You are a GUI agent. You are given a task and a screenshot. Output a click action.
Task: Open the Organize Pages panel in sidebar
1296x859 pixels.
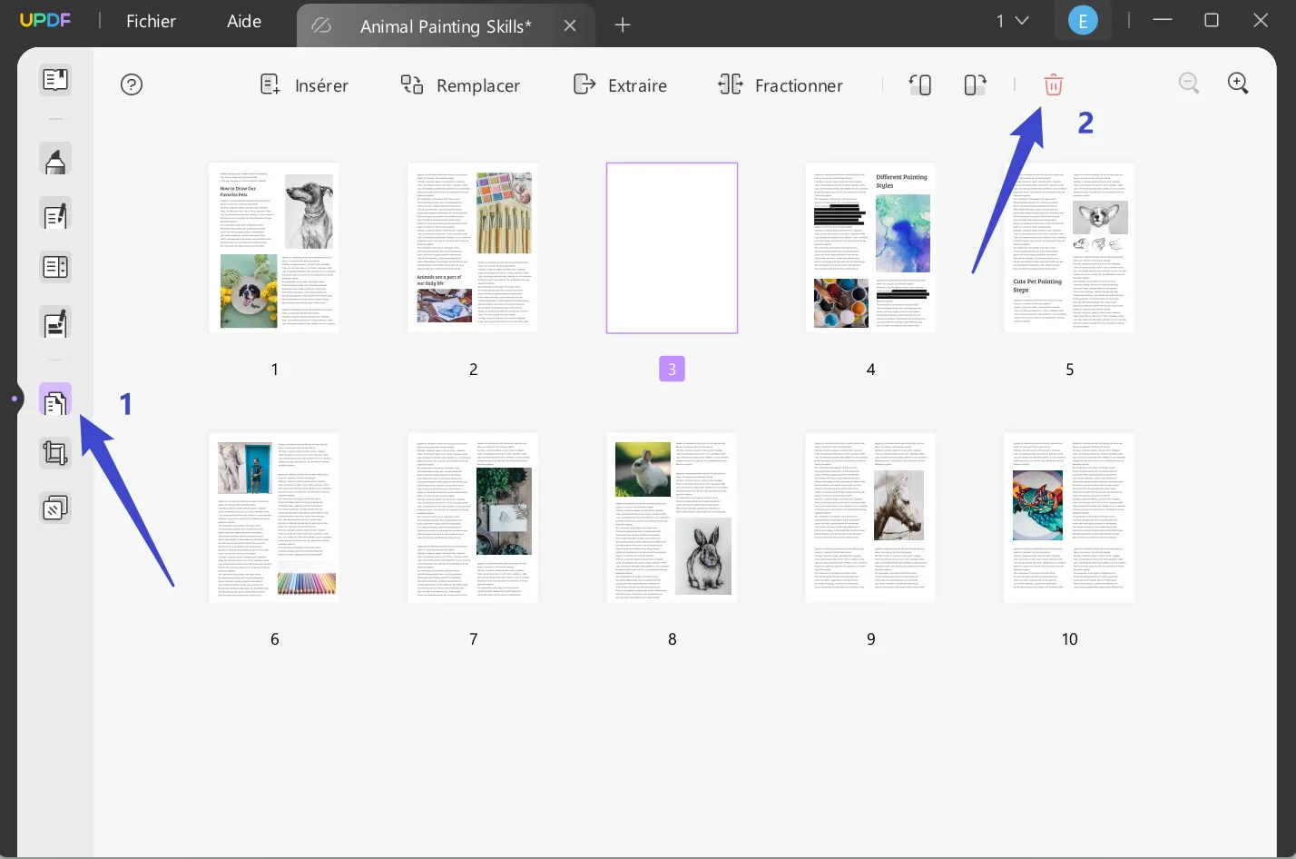54,400
